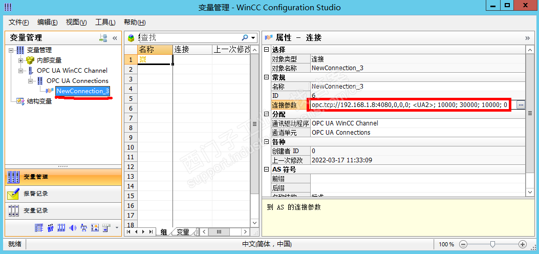Select OPC UA Connections tree item
The width and height of the screenshot is (539, 254).
(x=77, y=81)
